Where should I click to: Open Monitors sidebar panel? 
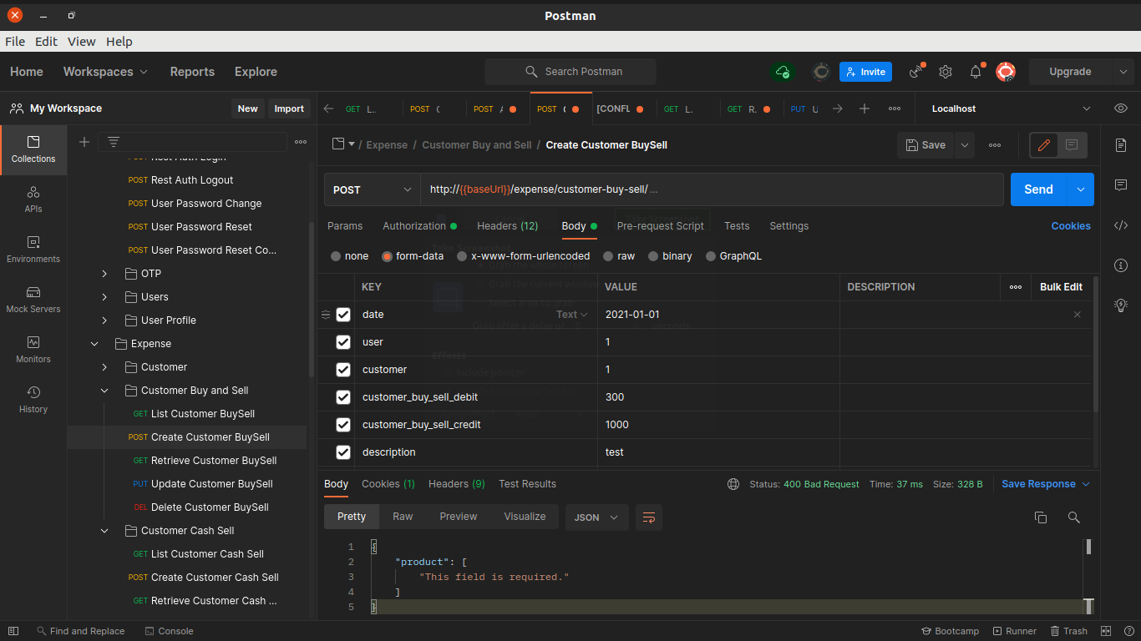point(33,350)
